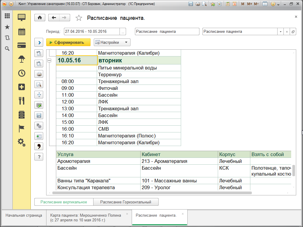Save report with the diskette side icon

tap(39, 116)
